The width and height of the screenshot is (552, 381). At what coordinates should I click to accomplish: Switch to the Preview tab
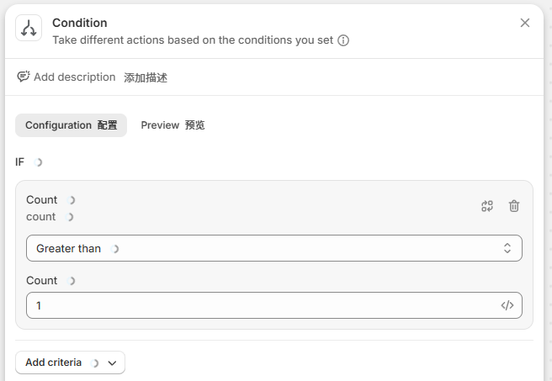tap(172, 125)
